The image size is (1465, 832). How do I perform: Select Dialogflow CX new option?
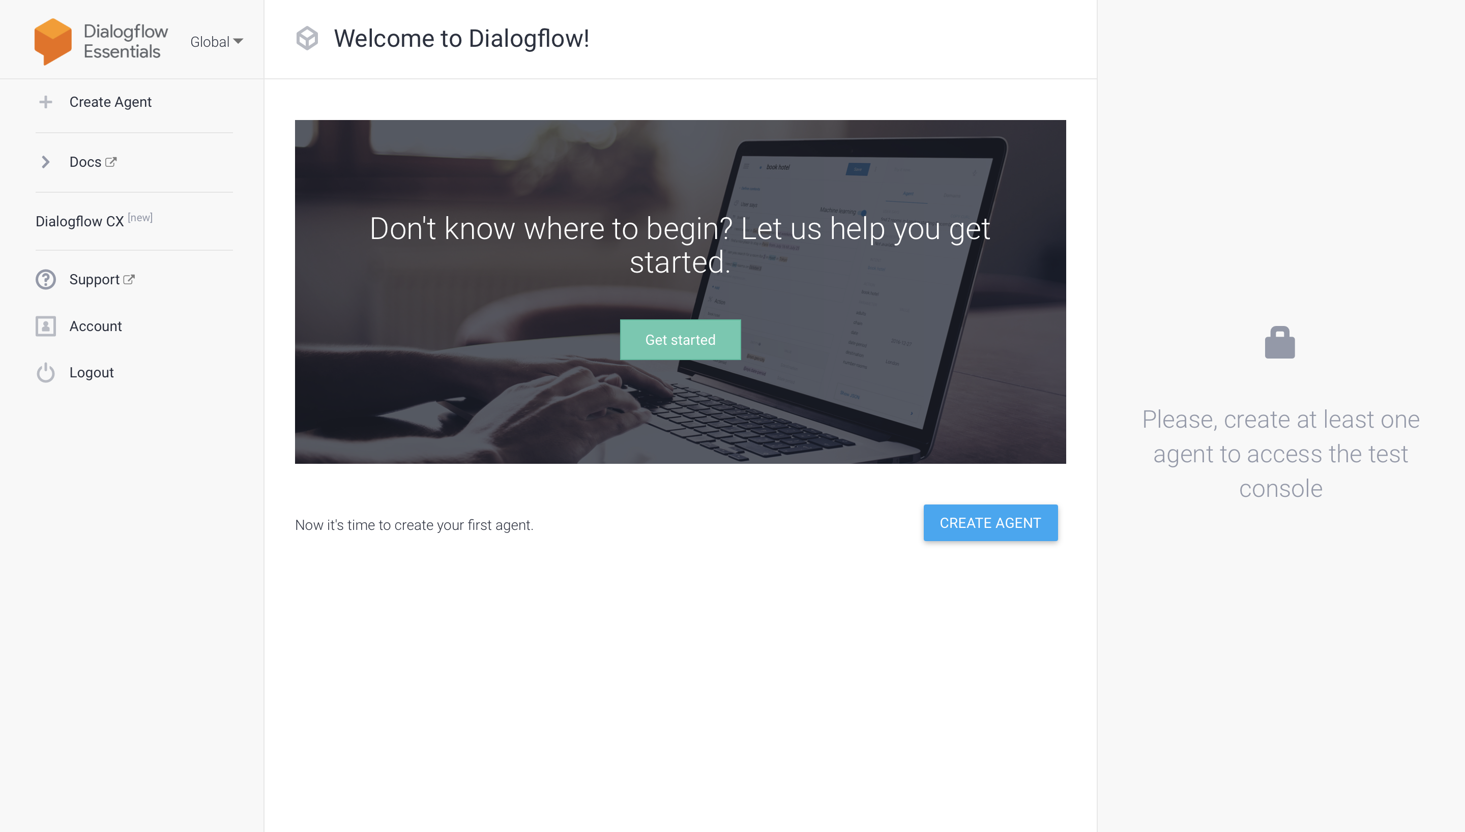[95, 220]
